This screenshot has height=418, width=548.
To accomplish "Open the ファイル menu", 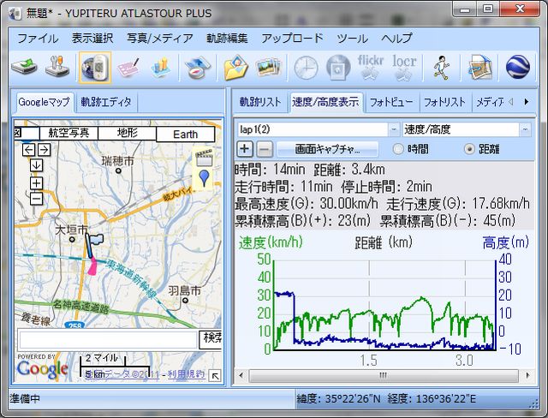I will 38,38.
